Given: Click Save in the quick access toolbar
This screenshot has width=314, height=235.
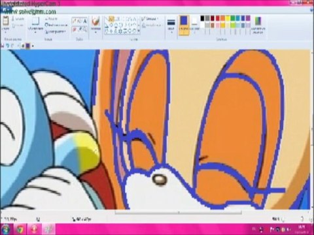Looking at the screenshot, I should point(3,46).
